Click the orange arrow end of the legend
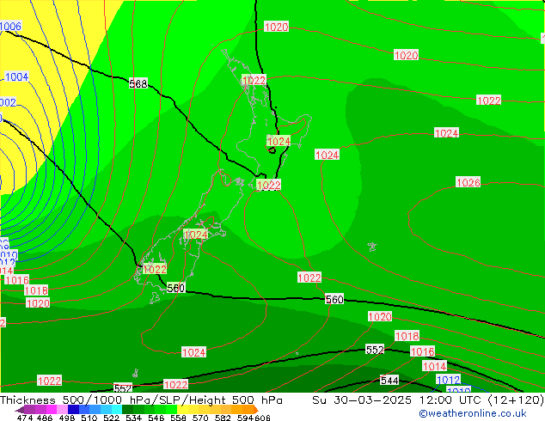This screenshot has width=545, height=421. (x=254, y=410)
